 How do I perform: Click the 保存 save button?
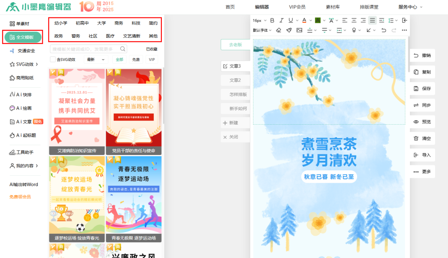[422, 88]
